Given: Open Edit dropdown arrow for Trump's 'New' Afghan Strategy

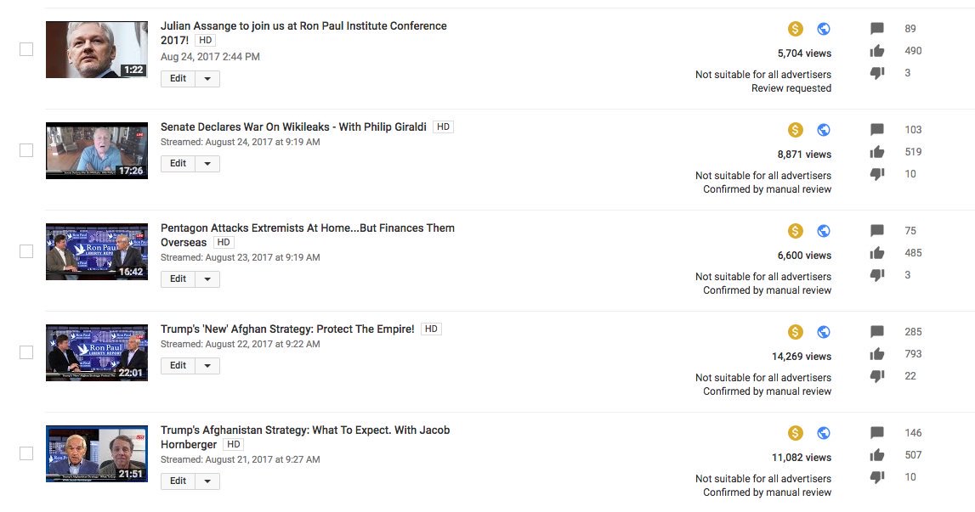Looking at the screenshot, I should click(207, 366).
